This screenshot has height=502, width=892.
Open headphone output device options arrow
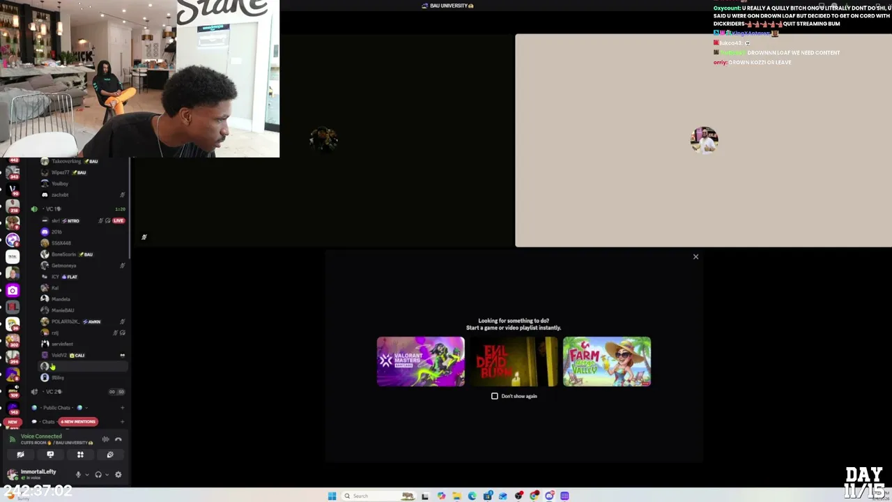[107, 475]
